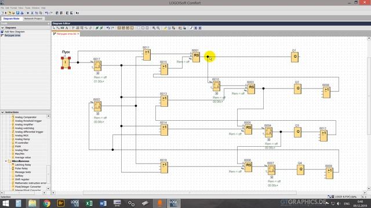
Task: Select output block Q3
Action: pyautogui.click(x=297, y=132)
